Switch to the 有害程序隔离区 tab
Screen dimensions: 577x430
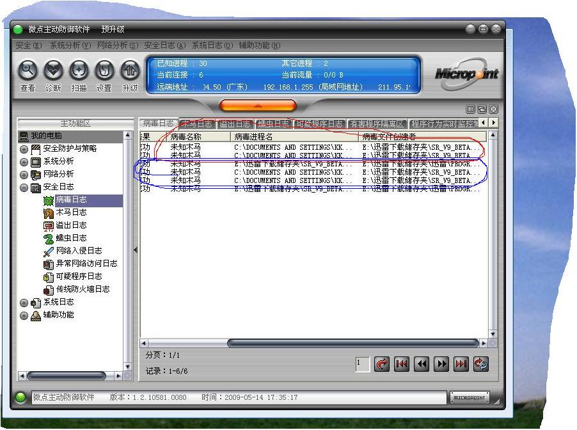[377, 123]
